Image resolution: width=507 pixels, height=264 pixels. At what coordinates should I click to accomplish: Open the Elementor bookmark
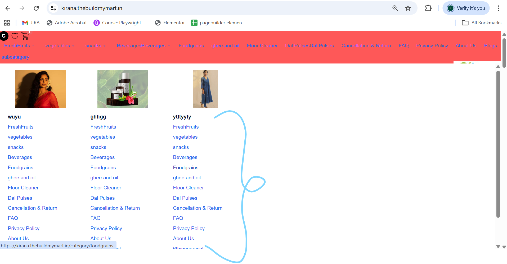(170, 23)
